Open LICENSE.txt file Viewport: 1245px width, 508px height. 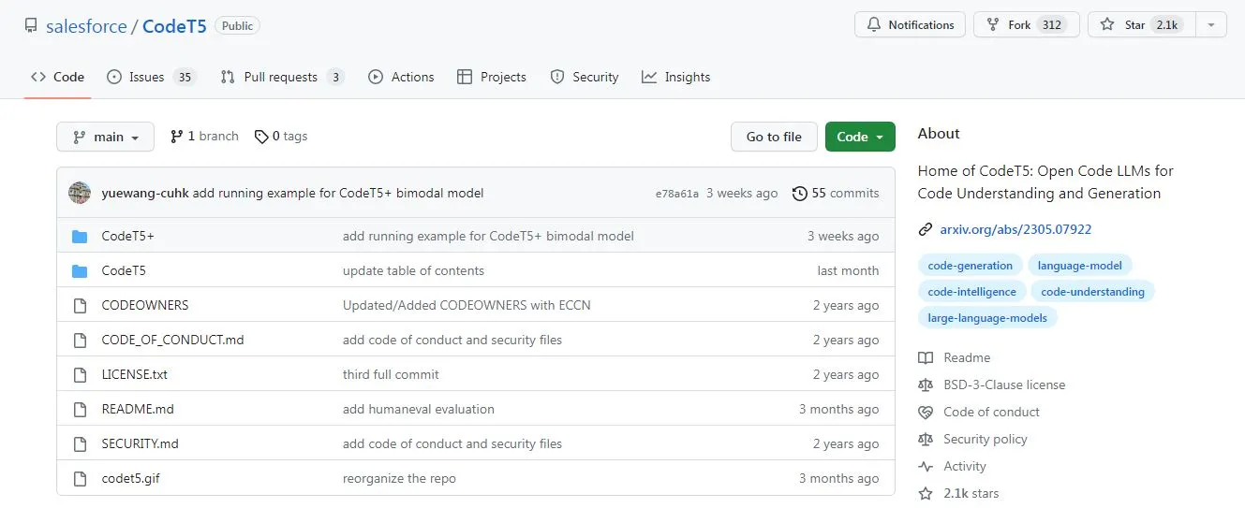135,375
